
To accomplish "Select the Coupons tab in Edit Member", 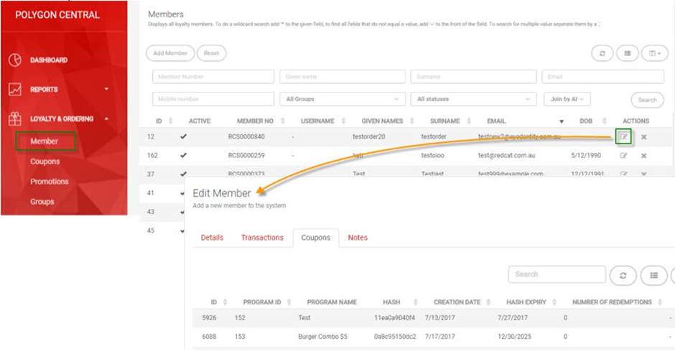I will (x=315, y=238).
